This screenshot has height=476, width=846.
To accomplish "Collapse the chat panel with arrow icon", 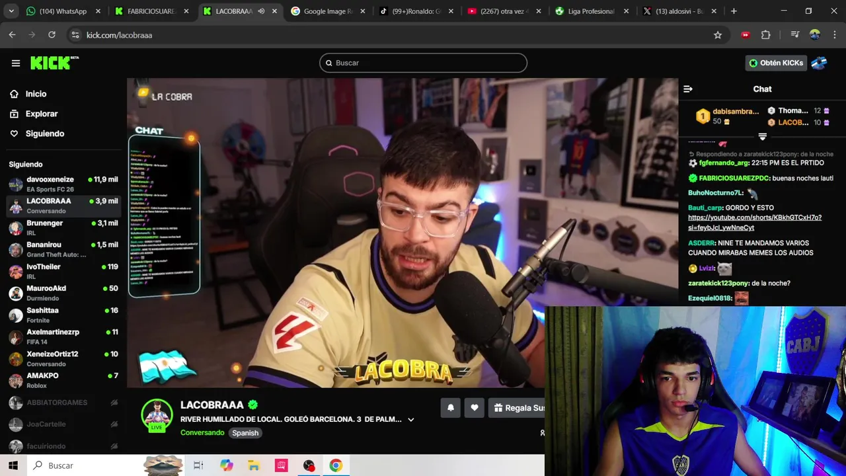I will [x=688, y=89].
